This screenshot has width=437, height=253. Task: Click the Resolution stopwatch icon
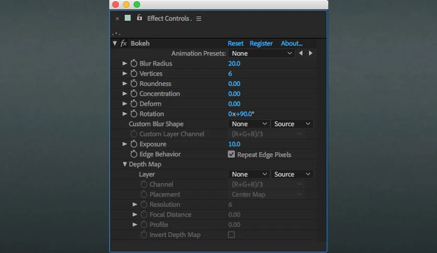[x=144, y=204]
